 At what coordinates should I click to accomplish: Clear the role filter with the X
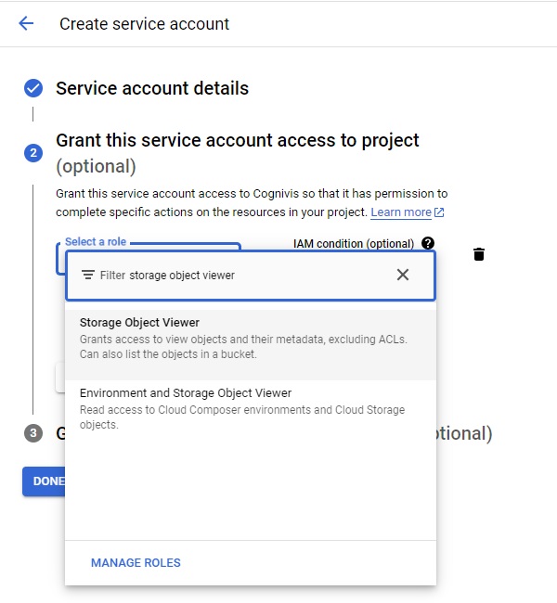(403, 275)
